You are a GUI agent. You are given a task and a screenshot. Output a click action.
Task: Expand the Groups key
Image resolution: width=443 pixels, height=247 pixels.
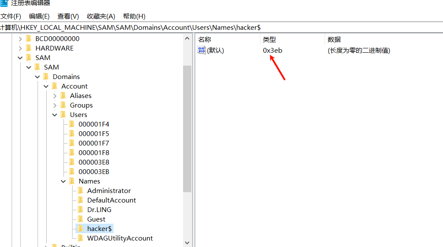click(x=55, y=105)
